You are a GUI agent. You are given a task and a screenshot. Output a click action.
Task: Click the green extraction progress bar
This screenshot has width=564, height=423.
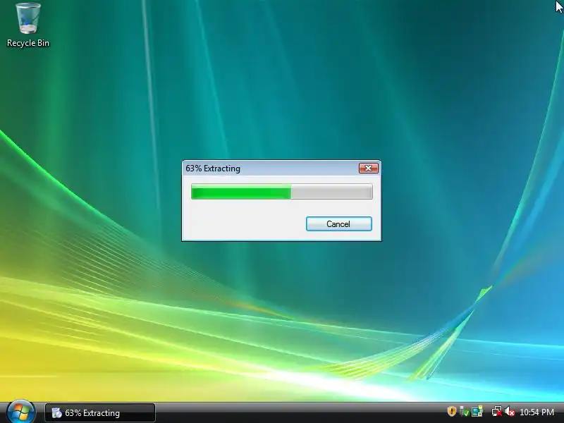[x=281, y=191]
